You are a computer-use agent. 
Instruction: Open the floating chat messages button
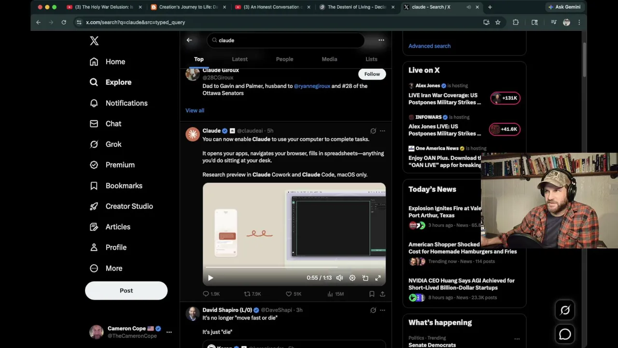coord(565,334)
